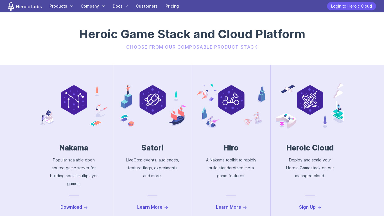
Task: Click the Nakama constellation hexagon icon
Action: tap(74, 100)
